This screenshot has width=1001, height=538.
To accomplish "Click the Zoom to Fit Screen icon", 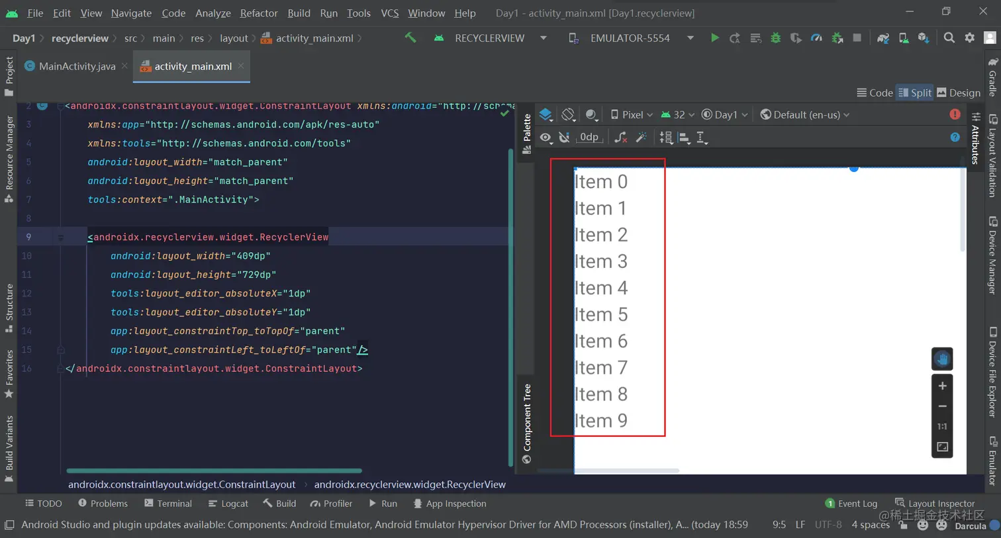I will coord(942,447).
